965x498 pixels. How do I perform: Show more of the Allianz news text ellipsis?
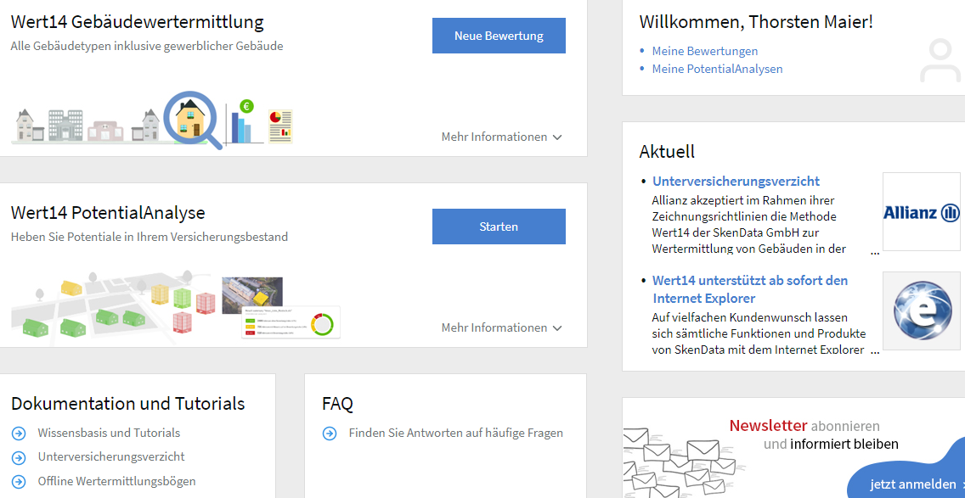[875, 251]
